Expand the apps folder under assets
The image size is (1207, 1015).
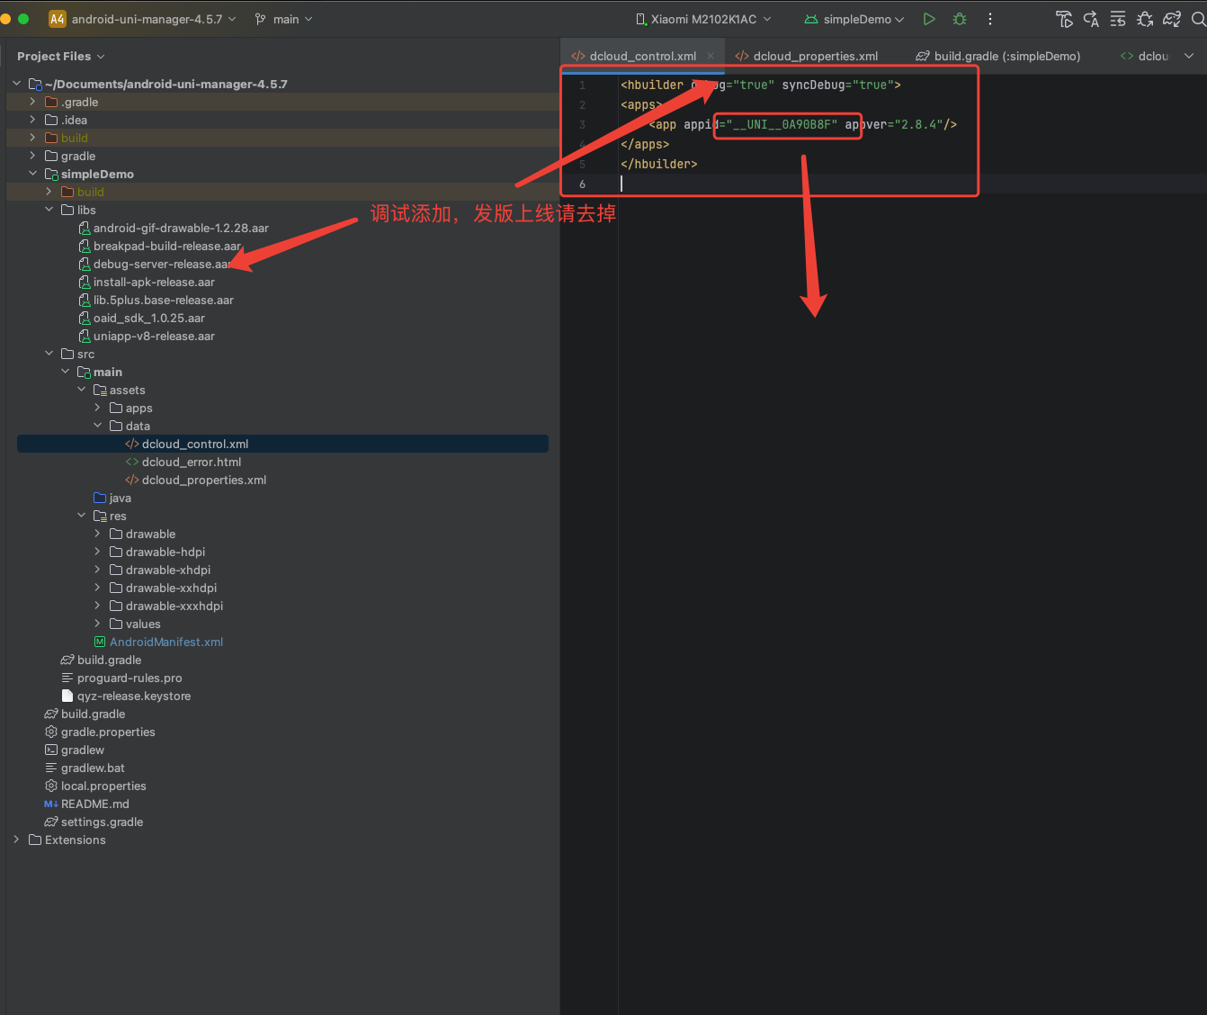point(97,408)
